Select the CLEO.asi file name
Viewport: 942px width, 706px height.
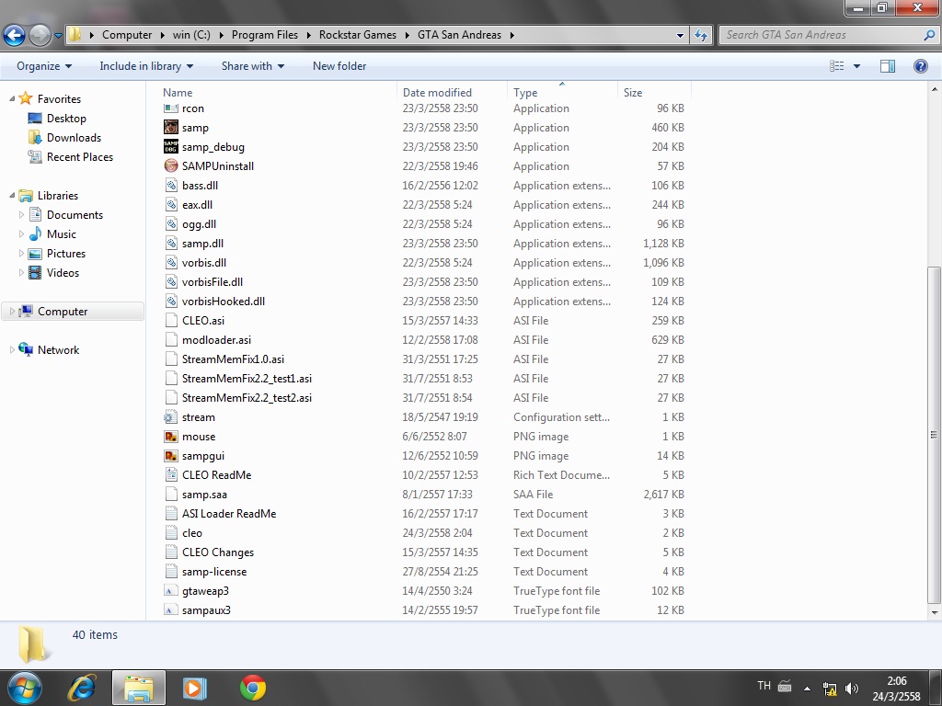203,321
